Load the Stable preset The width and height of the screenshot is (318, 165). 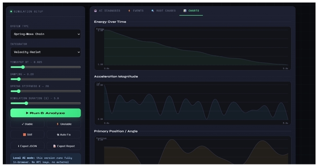coord(27,124)
